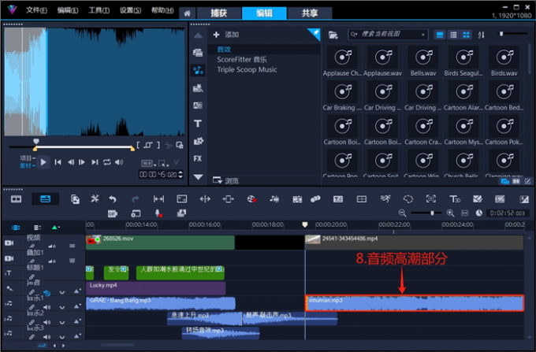
Task: Switch library to thumbnail grid view
Action: pyautogui.click(x=466, y=35)
